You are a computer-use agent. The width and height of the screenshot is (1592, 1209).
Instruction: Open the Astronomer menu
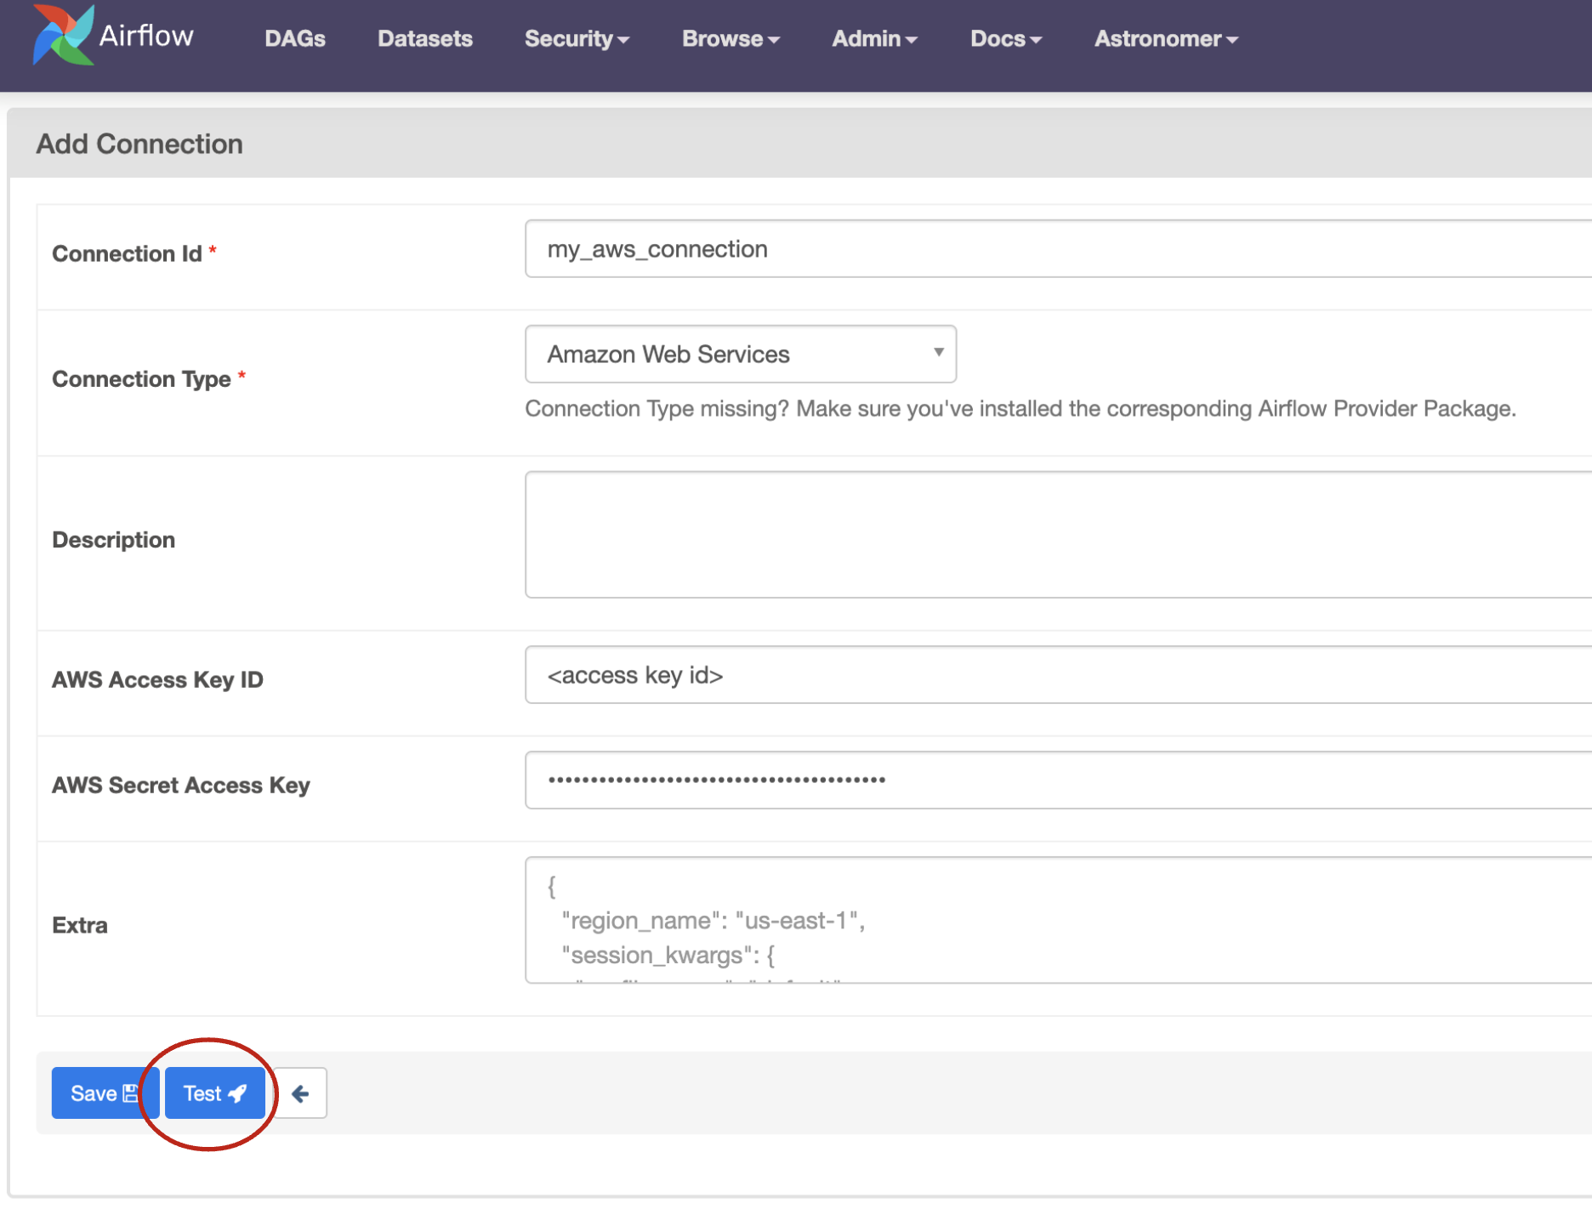point(1165,39)
